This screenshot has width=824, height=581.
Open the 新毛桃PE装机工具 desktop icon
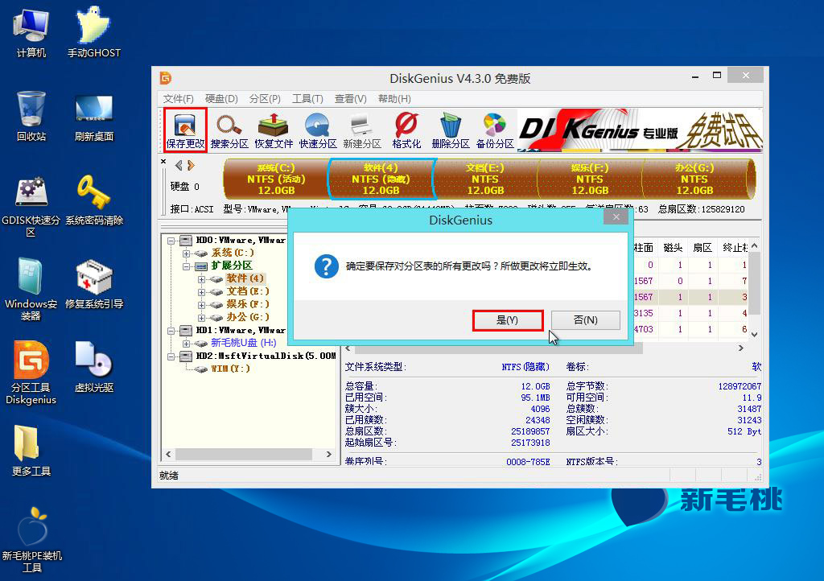(31, 540)
